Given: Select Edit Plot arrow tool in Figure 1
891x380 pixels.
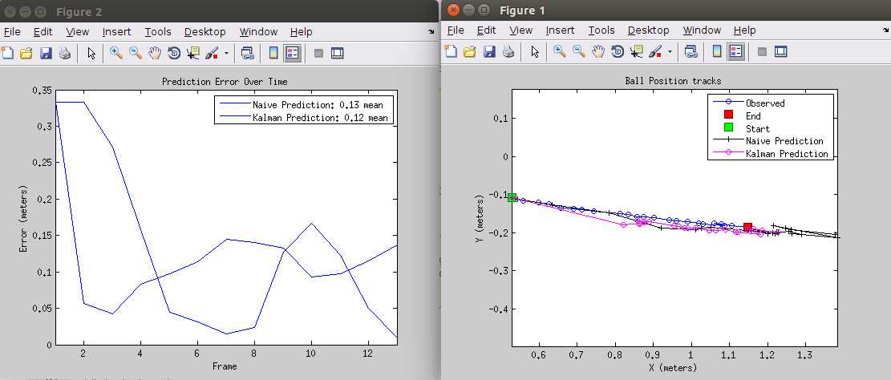Looking at the screenshot, I should 534,51.
